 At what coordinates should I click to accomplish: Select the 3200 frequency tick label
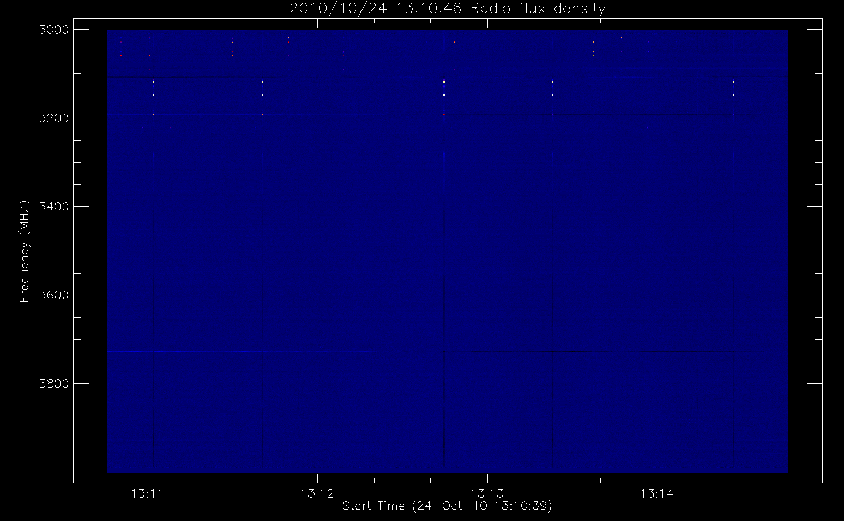tap(54, 118)
